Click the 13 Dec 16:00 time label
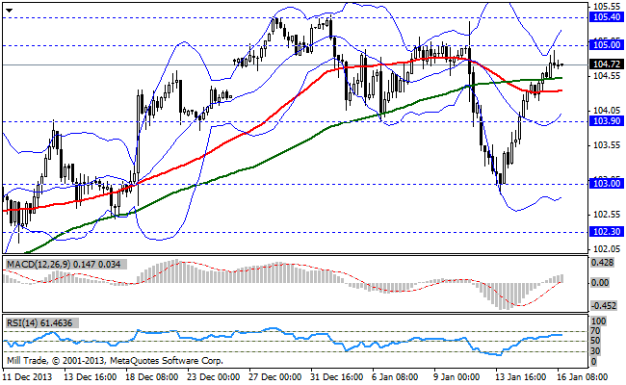 [91, 377]
